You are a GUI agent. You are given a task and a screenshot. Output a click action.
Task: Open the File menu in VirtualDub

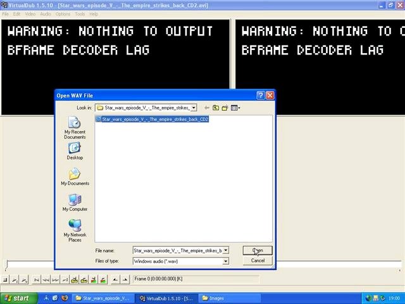(6, 14)
